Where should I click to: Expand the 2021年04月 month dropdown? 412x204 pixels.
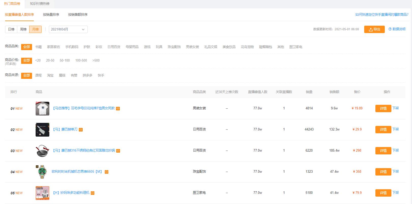click(68, 30)
